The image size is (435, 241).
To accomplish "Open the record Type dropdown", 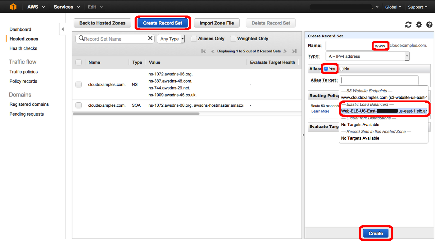I will (x=367, y=56).
